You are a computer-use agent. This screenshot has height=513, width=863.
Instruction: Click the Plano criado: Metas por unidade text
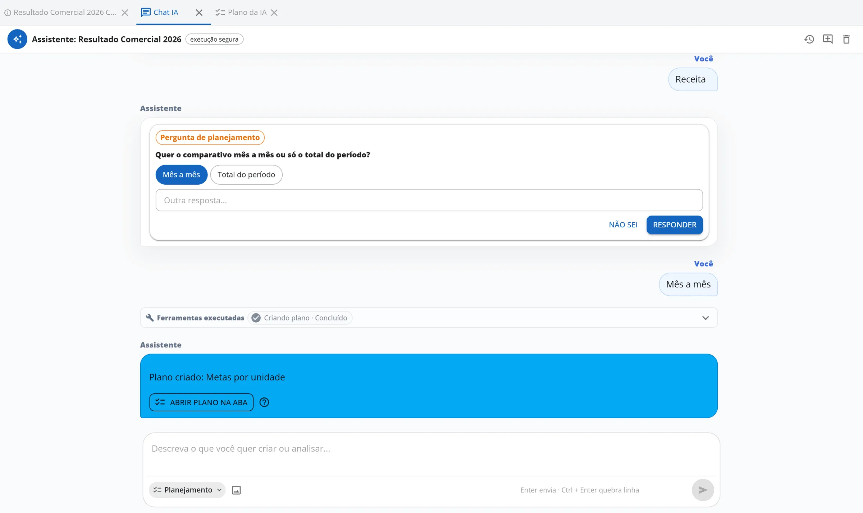click(217, 377)
